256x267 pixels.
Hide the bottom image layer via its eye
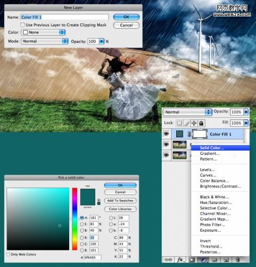166,155
